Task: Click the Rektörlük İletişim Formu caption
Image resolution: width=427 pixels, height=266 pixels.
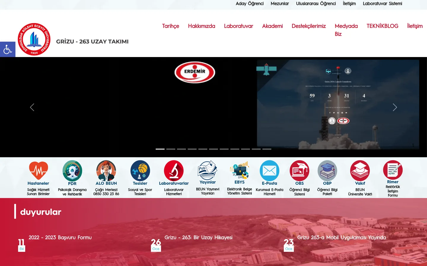Action: point(393,191)
